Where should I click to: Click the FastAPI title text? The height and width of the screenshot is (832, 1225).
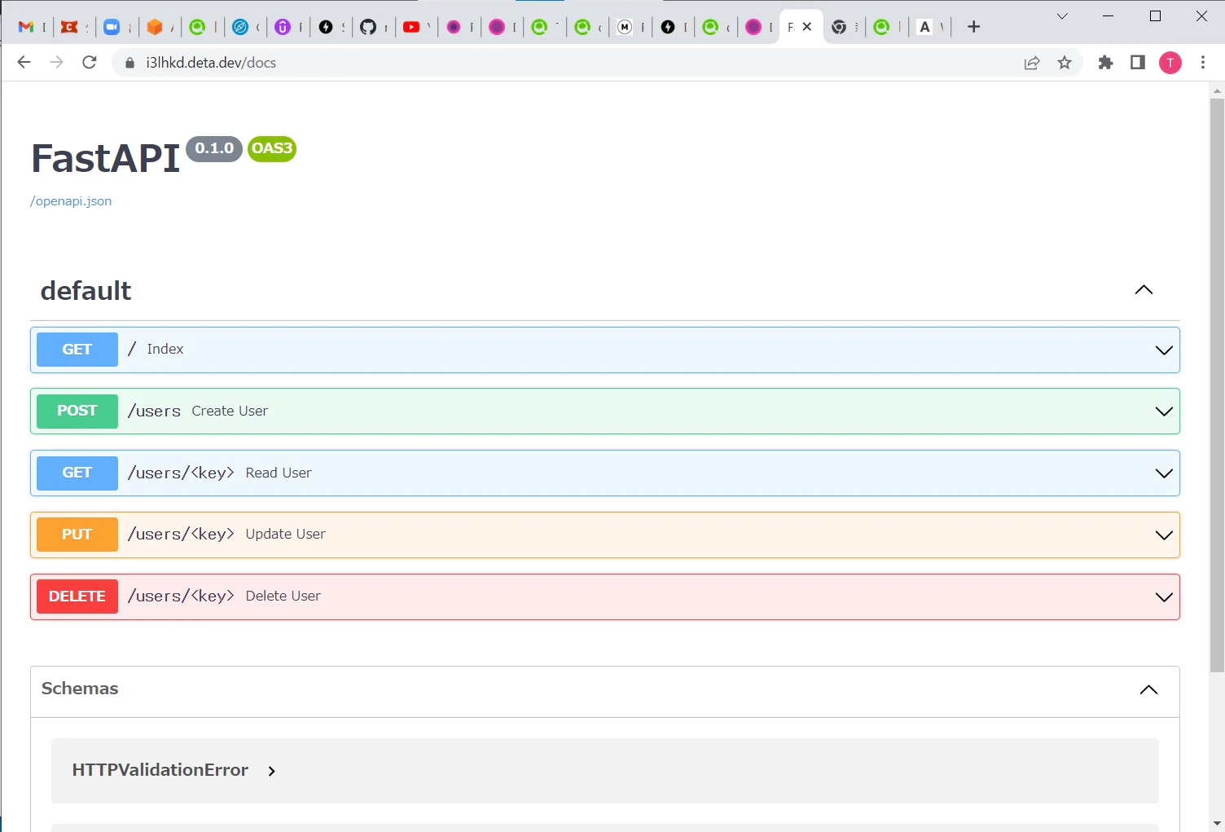click(106, 158)
